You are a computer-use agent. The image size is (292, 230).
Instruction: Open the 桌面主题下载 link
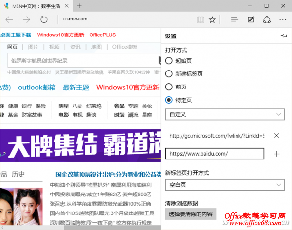tap(16, 35)
